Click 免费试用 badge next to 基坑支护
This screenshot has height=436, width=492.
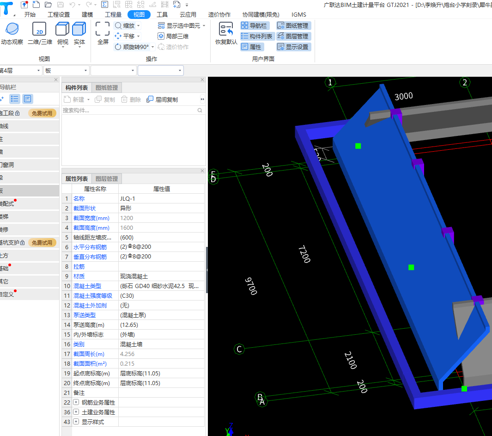coord(42,243)
